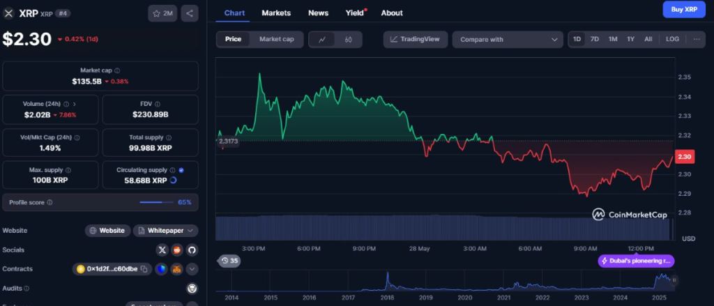Click circulating supply progress ring icon
Screen dimensions: 714x306
173,181
